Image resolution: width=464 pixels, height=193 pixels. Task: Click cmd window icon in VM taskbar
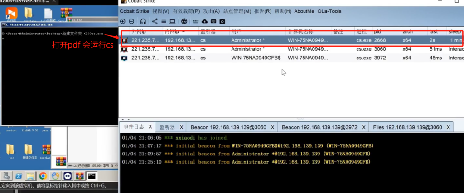coord(92,176)
